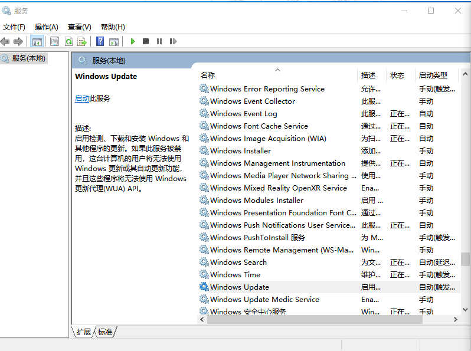Click 自动(触发... startup type of Windows Update
Screen dimensions: 471x351
pyautogui.click(x=437, y=287)
